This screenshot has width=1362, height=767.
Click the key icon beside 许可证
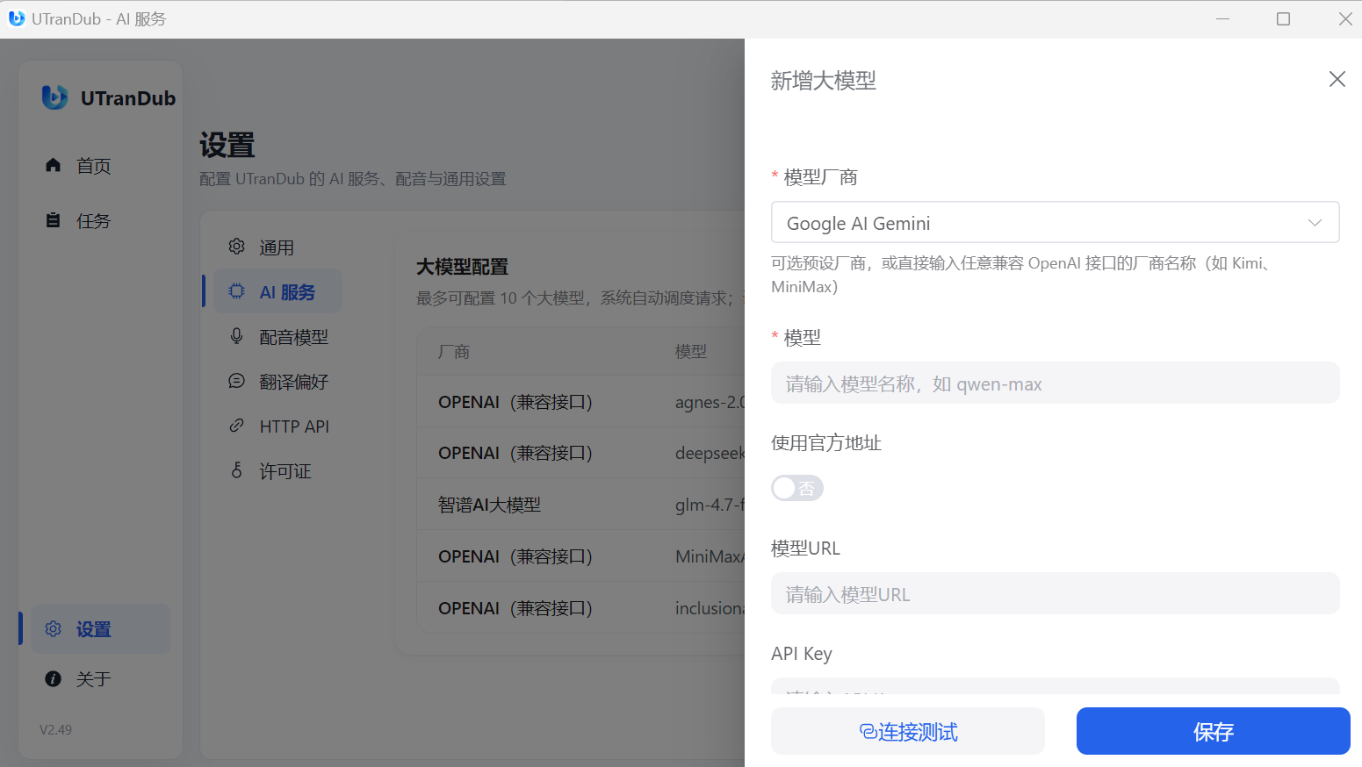(236, 470)
